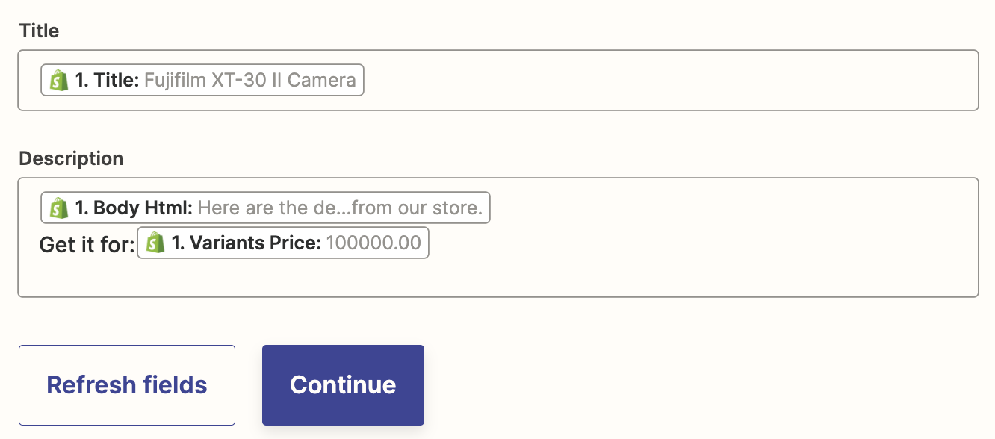
Task: Click the Shopify icon in Title pill
Action: [x=58, y=80]
